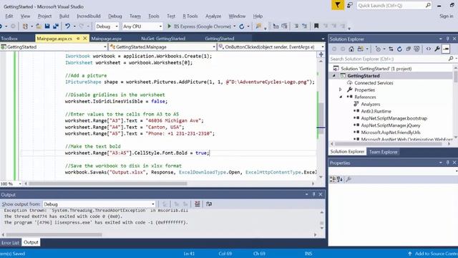Click the Quick Launch search magnifier
458x258 pixels.
pyautogui.click(x=428, y=5)
